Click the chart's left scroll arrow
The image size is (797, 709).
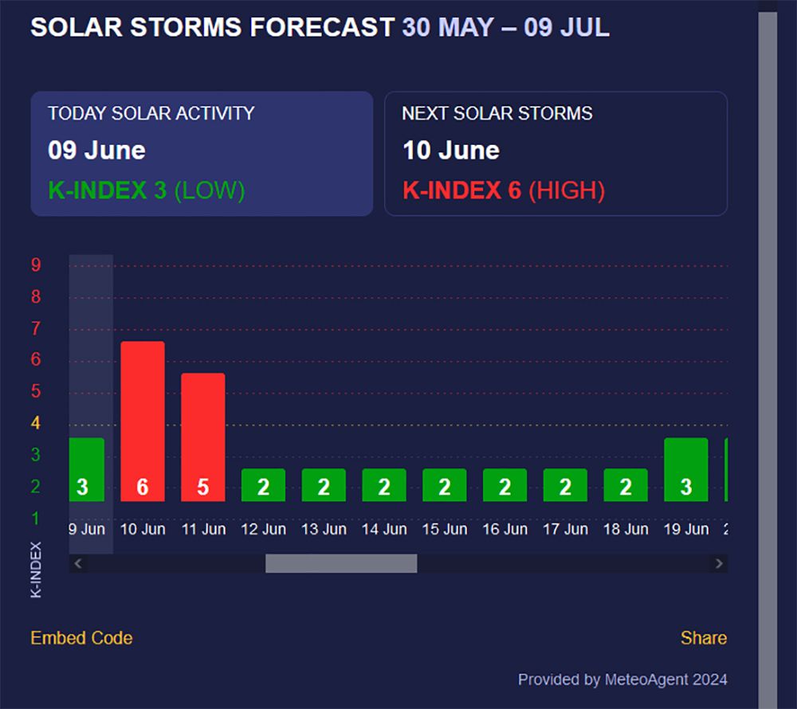[x=78, y=564]
